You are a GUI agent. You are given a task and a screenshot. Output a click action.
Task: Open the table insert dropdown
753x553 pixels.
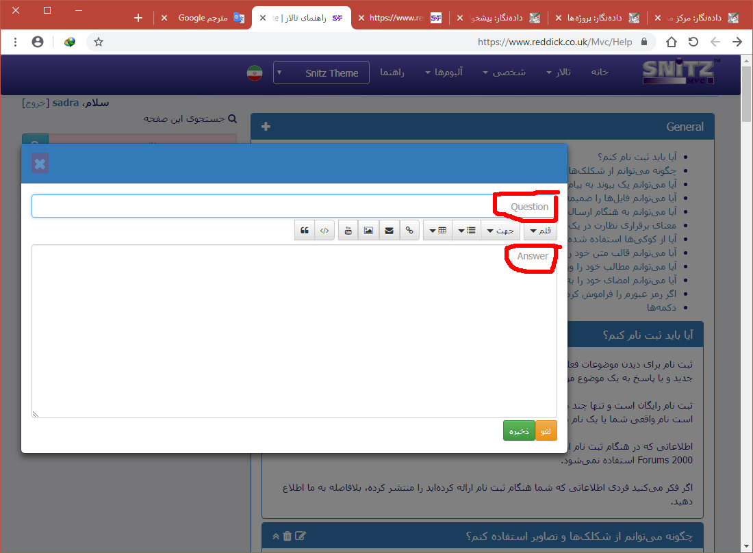click(x=437, y=231)
